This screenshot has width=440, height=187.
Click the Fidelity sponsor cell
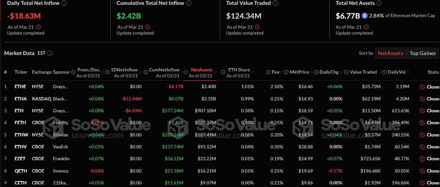coord(61,123)
